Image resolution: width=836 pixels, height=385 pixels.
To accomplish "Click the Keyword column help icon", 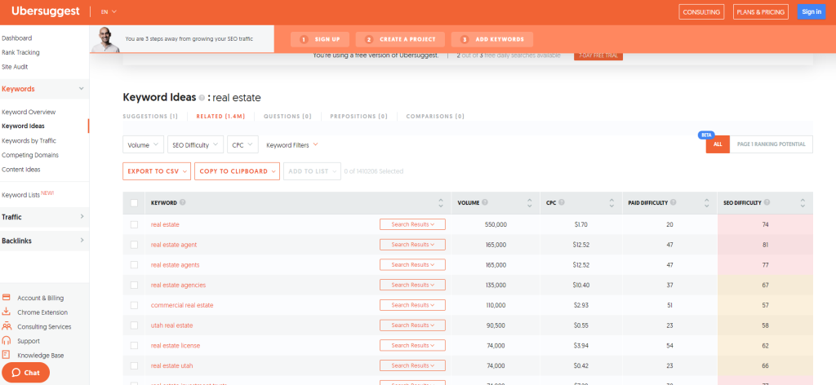I will 182,202.
